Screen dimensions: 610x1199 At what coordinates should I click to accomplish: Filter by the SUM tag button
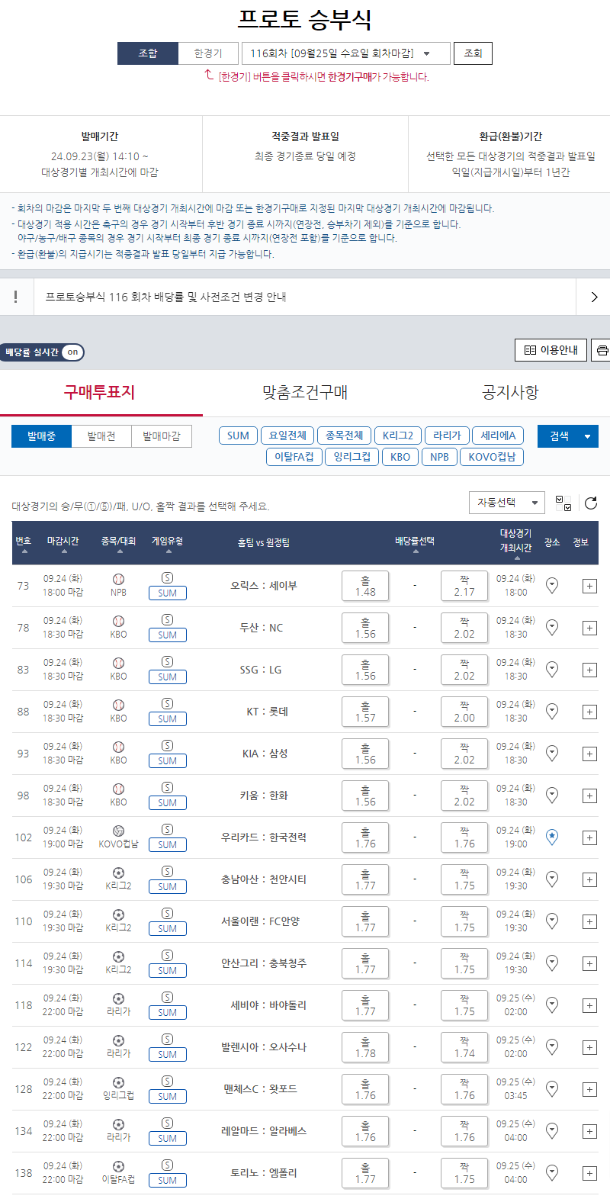tap(238, 436)
